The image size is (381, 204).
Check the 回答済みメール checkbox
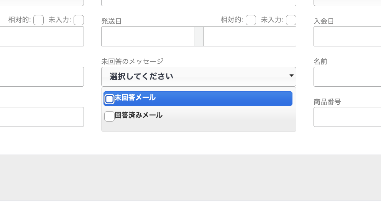point(109,116)
